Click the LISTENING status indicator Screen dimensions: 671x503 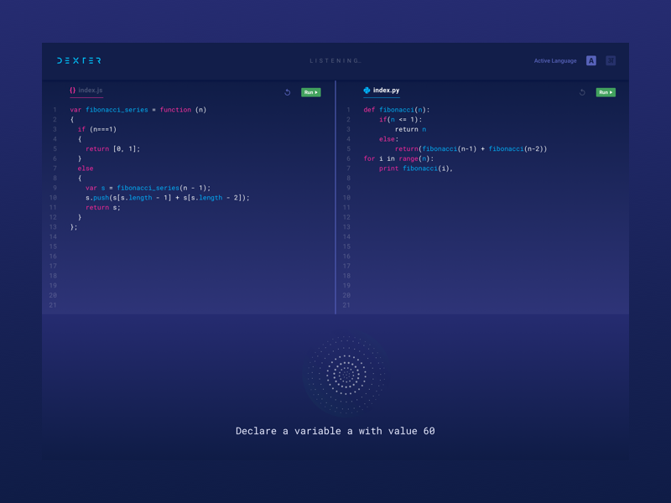click(x=335, y=60)
